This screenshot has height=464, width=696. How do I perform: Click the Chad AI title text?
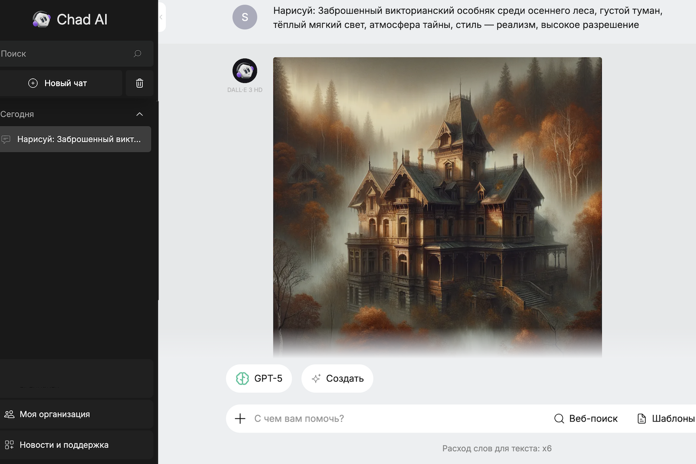pyautogui.click(x=82, y=19)
